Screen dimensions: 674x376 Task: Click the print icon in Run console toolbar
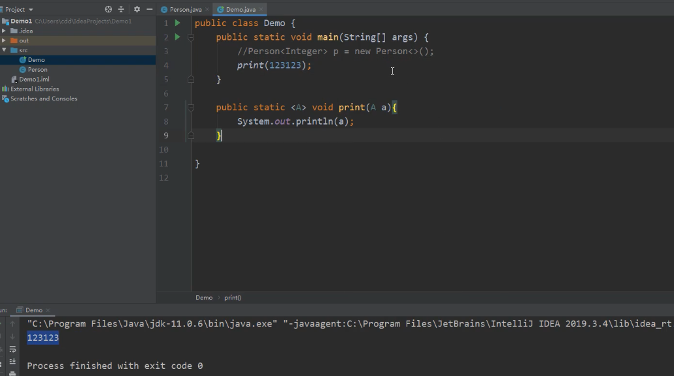click(x=12, y=373)
